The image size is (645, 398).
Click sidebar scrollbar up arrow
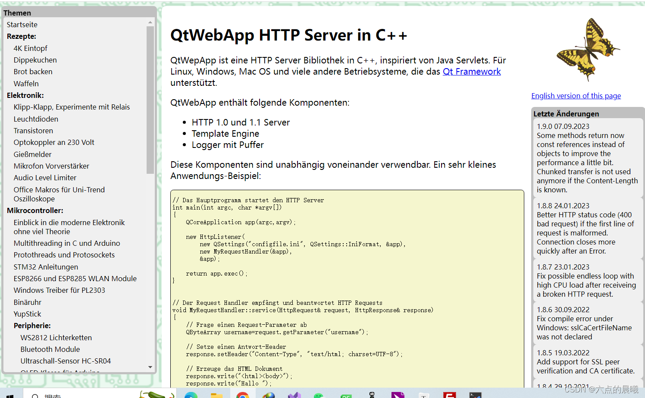tap(150, 22)
